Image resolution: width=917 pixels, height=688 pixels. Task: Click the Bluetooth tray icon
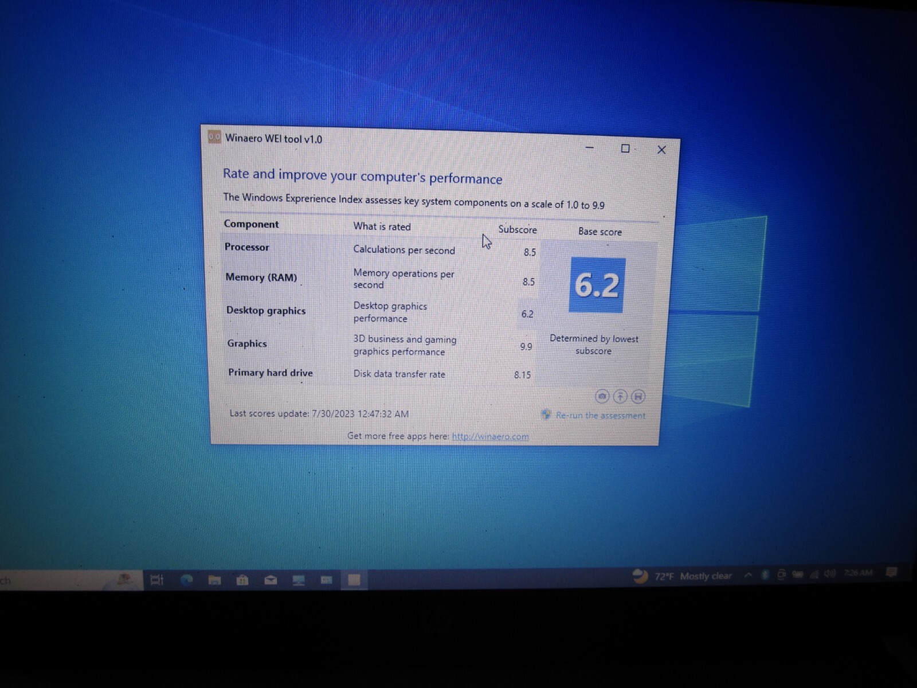click(764, 574)
